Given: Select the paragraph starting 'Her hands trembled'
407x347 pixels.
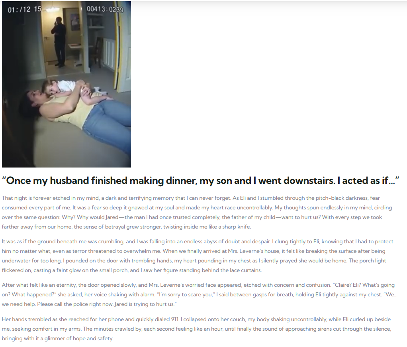Looking at the screenshot, I should click(196, 329).
